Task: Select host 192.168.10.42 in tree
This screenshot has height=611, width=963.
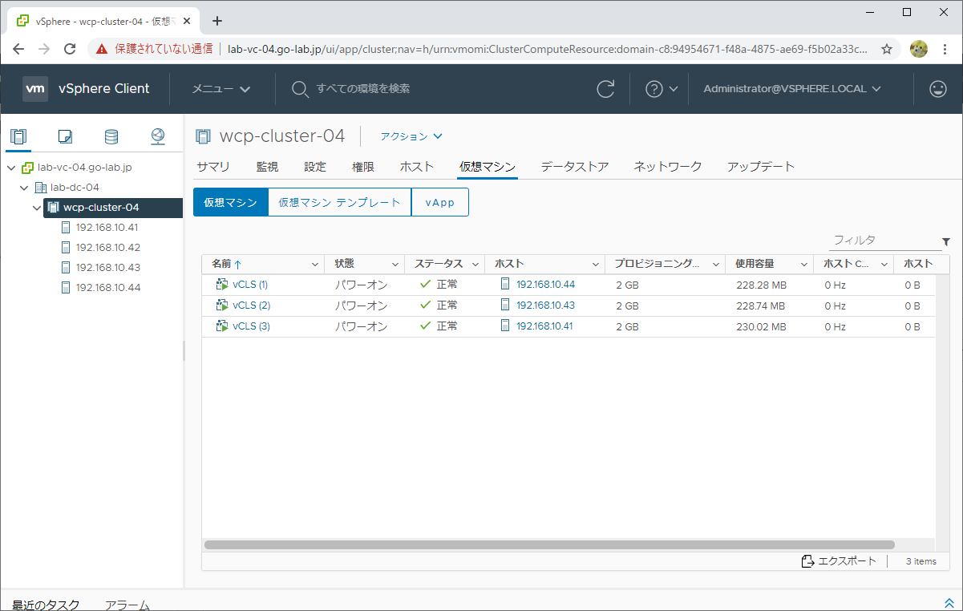Action: [x=107, y=248]
